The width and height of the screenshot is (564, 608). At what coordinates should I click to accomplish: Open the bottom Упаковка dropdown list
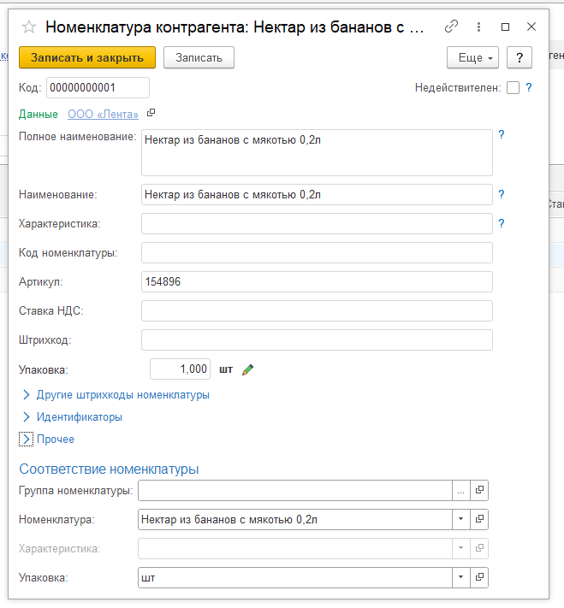click(x=460, y=577)
